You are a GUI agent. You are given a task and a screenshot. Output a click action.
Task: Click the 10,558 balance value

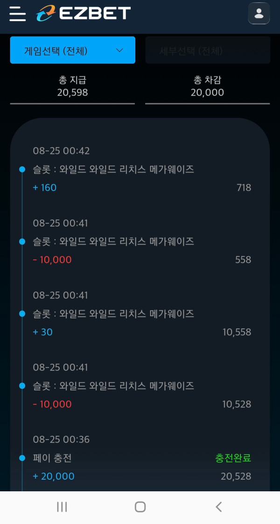tap(237, 332)
